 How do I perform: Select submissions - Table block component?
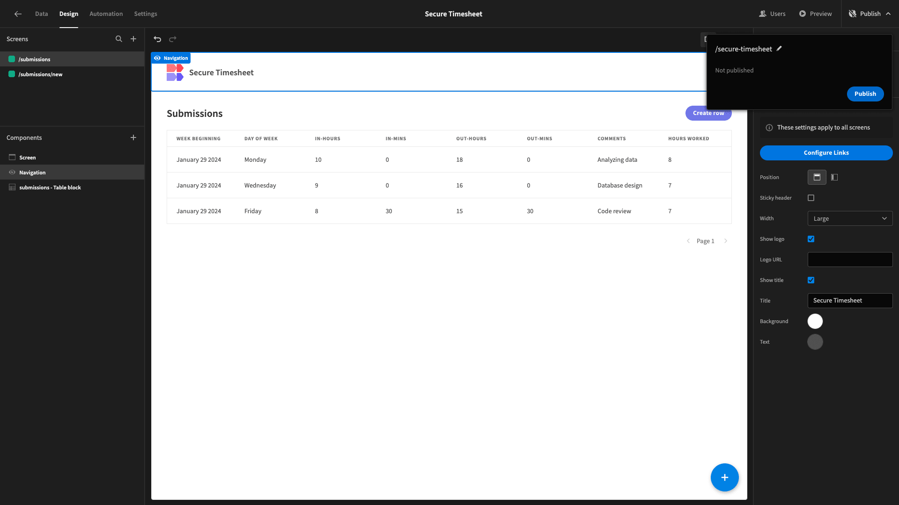tap(72, 188)
